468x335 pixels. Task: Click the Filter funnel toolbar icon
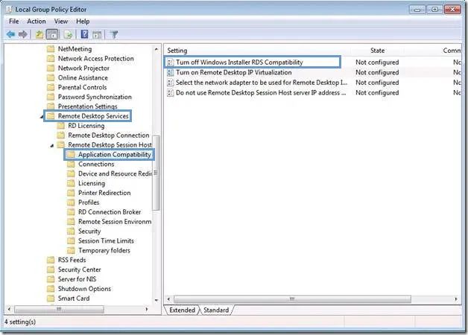coord(114,34)
